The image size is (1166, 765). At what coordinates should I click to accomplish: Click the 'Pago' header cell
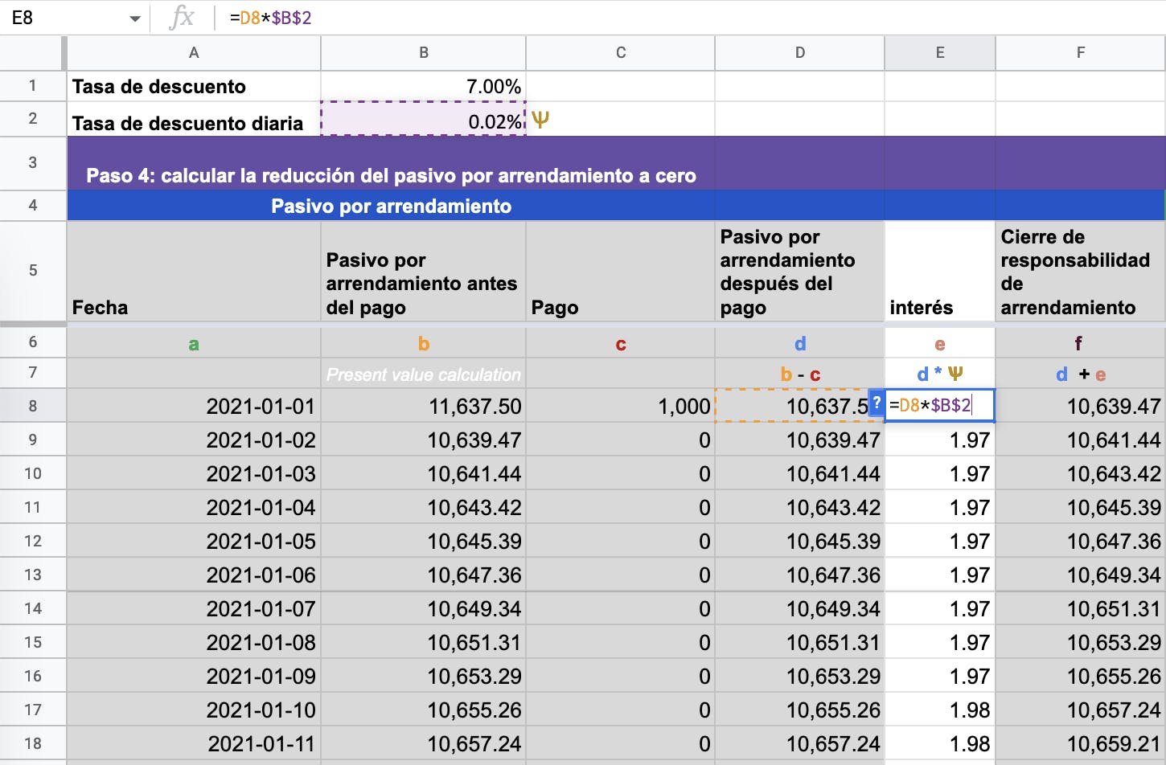[x=621, y=272]
